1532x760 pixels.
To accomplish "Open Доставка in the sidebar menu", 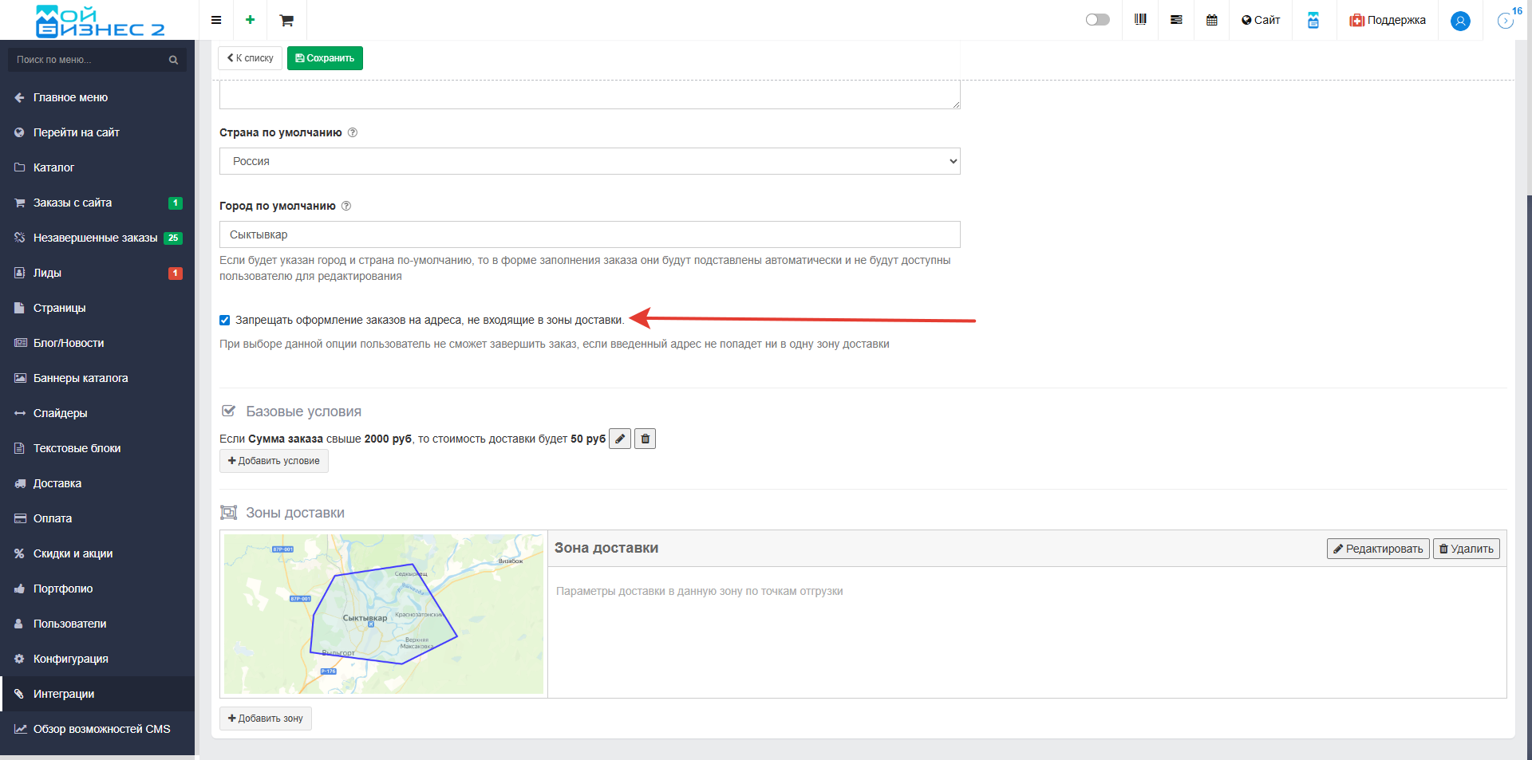I will click(57, 483).
